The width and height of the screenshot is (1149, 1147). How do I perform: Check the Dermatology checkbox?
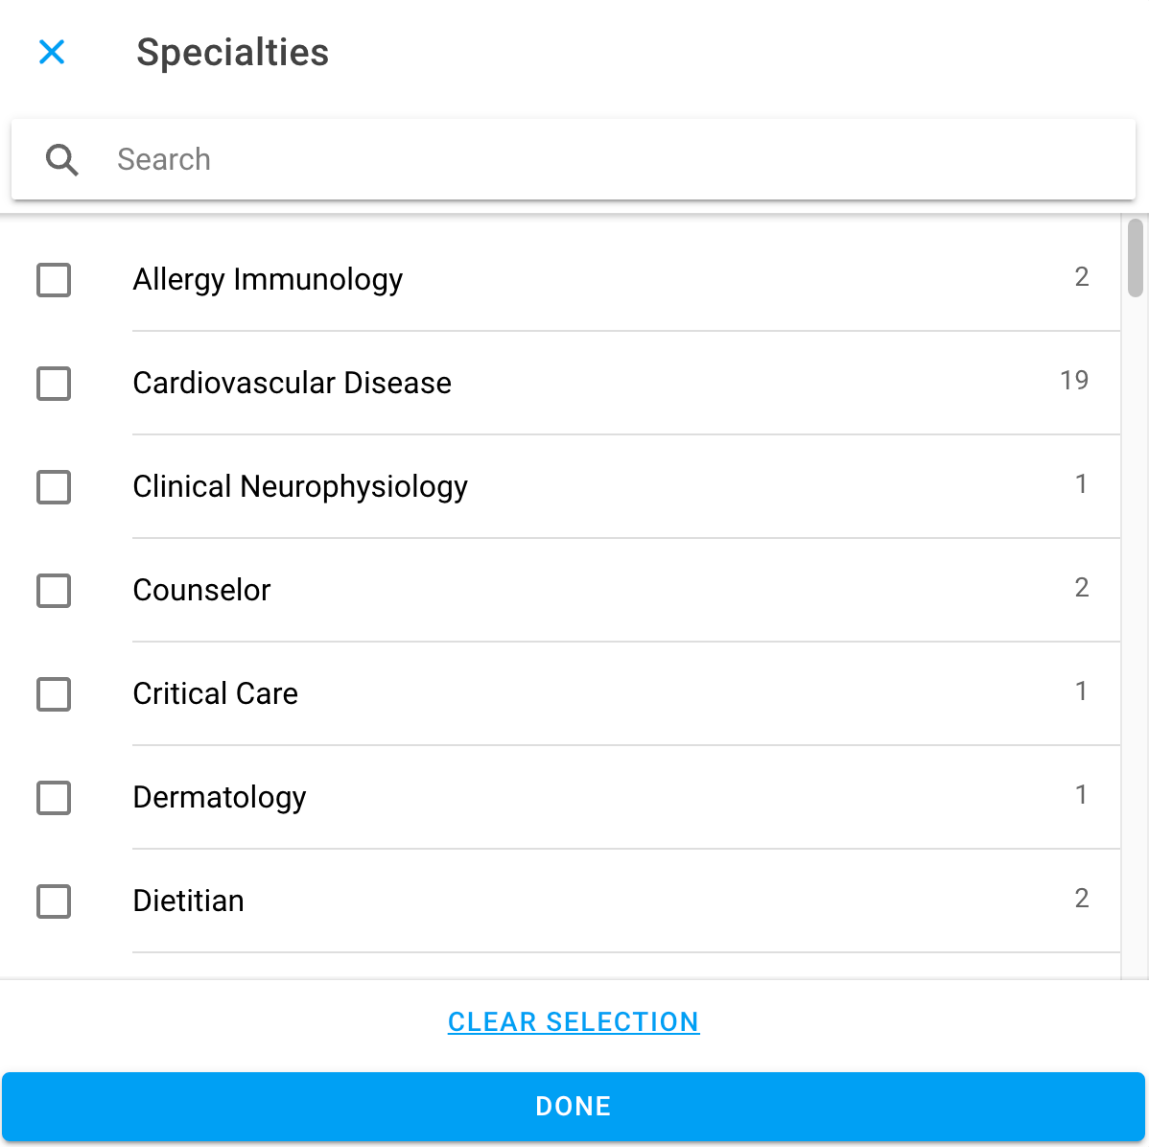(x=54, y=798)
